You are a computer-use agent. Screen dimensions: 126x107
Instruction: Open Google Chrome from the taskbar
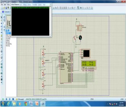[x=26, y=104]
